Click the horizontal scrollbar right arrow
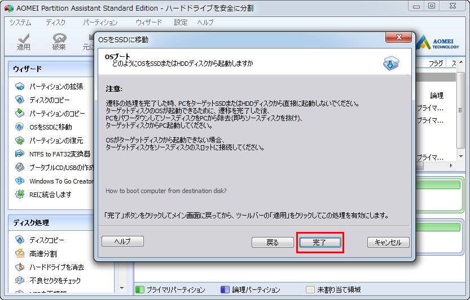This screenshot has width=470, height=300. click(451, 165)
